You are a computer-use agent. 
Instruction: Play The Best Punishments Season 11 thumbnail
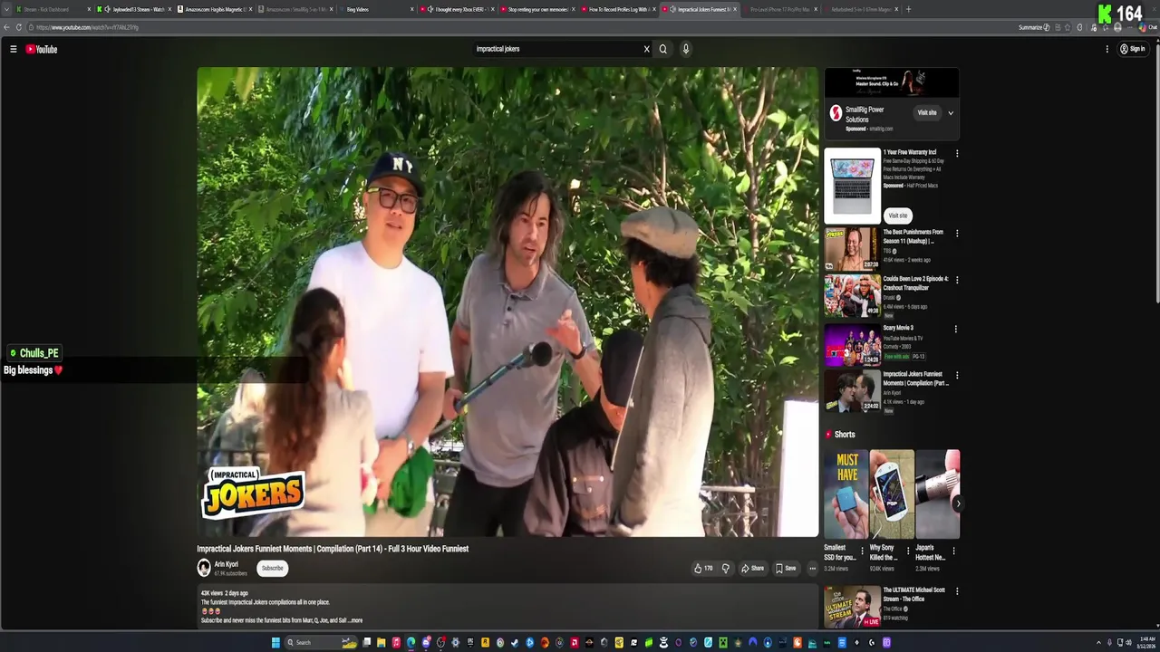(852, 249)
